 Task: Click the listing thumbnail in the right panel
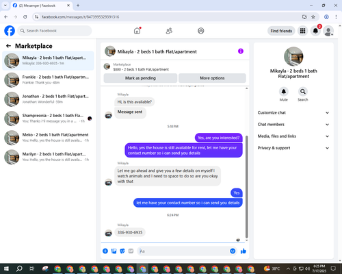(x=293, y=56)
